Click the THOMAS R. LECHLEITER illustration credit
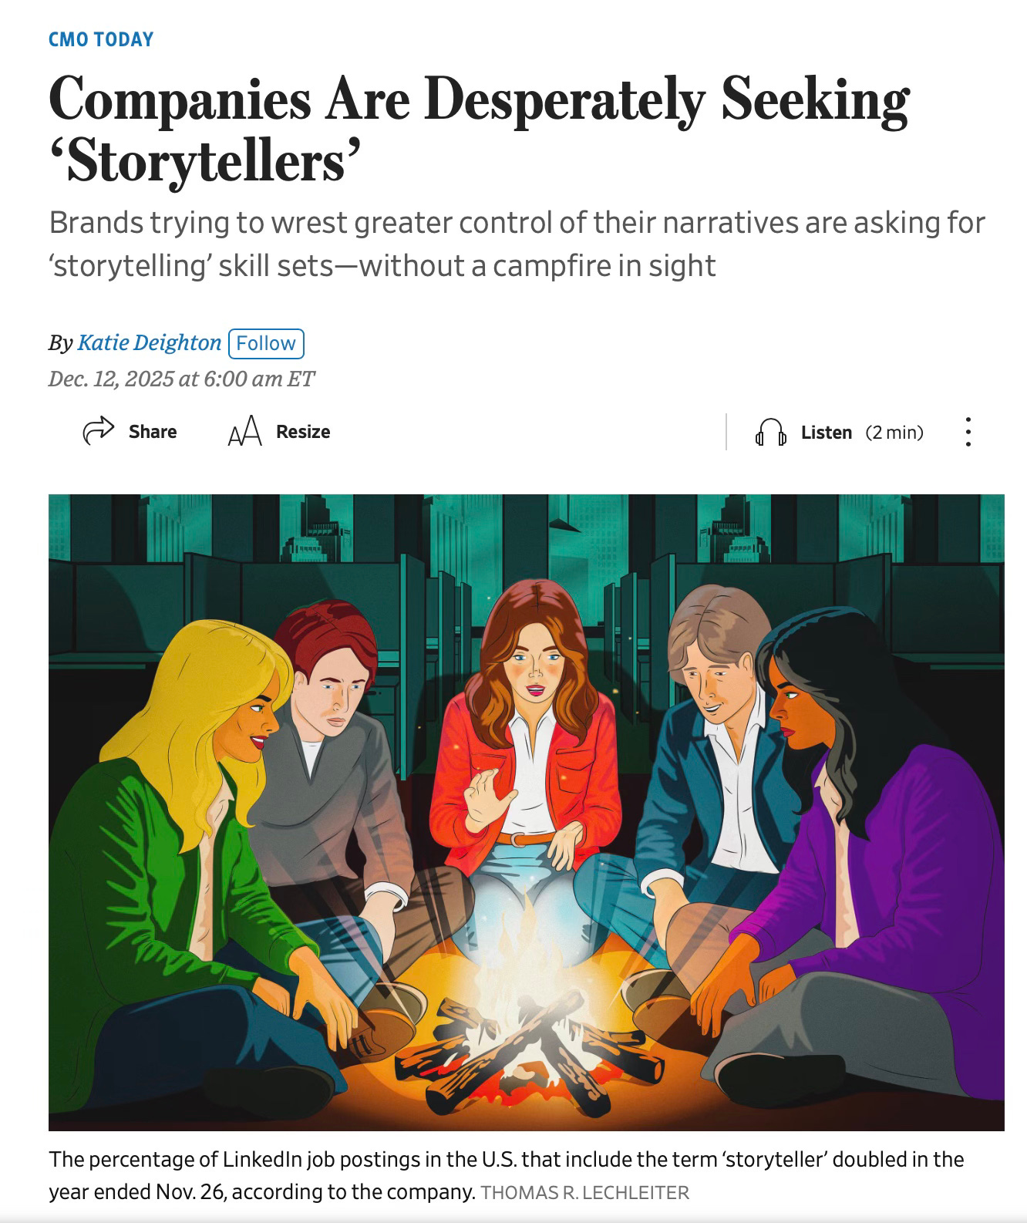The height and width of the screenshot is (1223, 1027). point(585,1193)
